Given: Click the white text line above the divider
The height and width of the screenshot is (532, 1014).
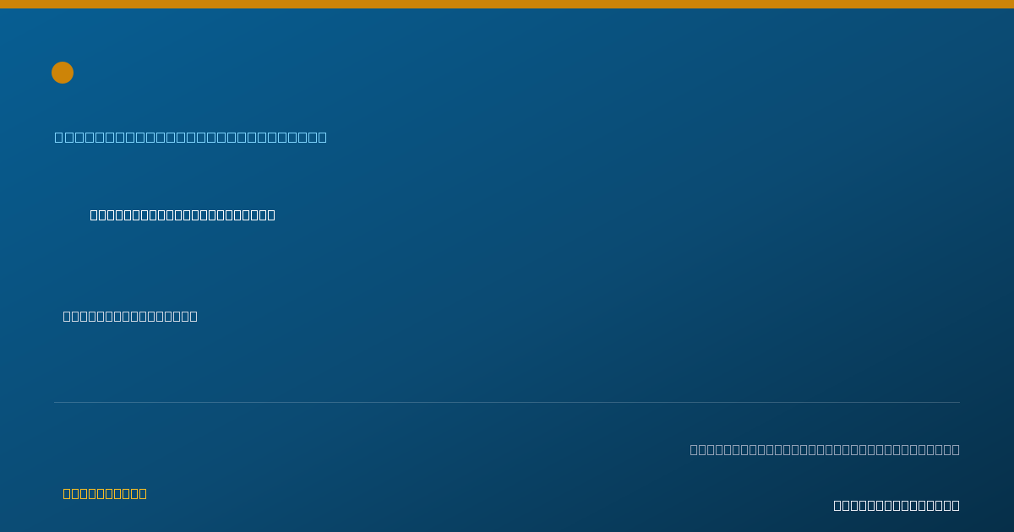Looking at the screenshot, I should pyautogui.click(x=130, y=316).
